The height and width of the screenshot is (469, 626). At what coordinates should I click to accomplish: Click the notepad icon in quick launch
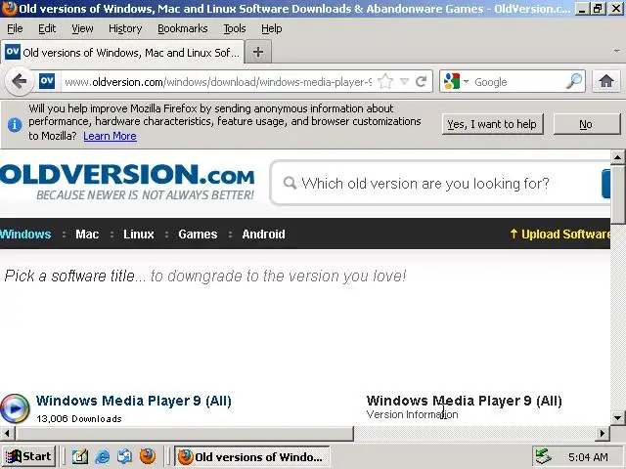coord(80,456)
